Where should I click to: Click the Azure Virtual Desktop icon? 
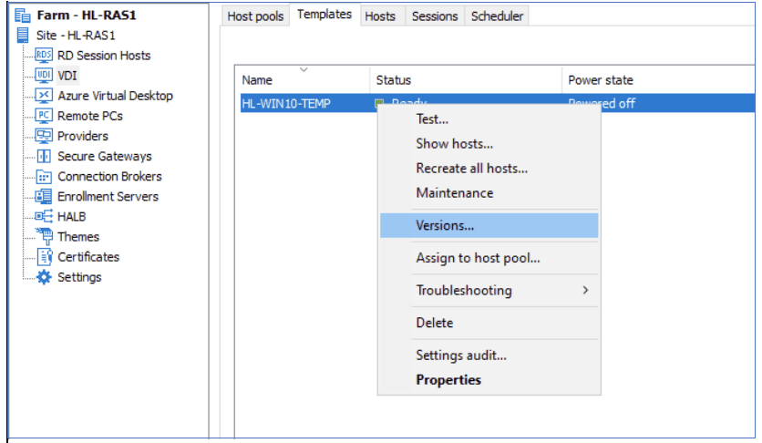(44, 96)
